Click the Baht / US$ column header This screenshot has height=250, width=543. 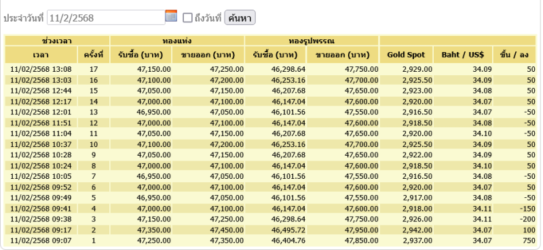pos(463,55)
